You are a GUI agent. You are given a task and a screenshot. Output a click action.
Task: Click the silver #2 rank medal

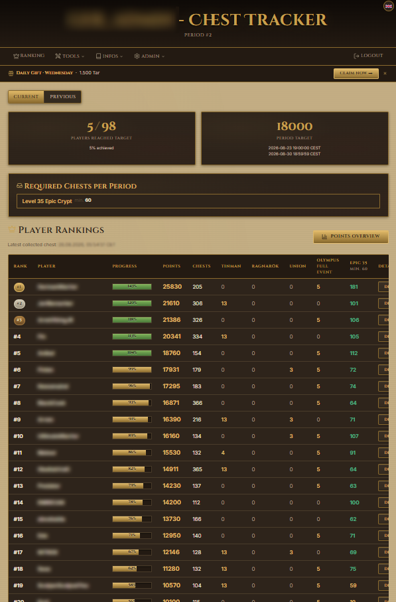pyautogui.click(x=19, y=304)
